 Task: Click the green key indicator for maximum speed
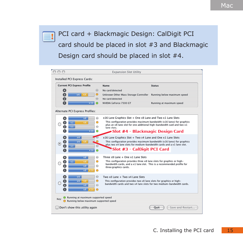[x=64, y=198]
